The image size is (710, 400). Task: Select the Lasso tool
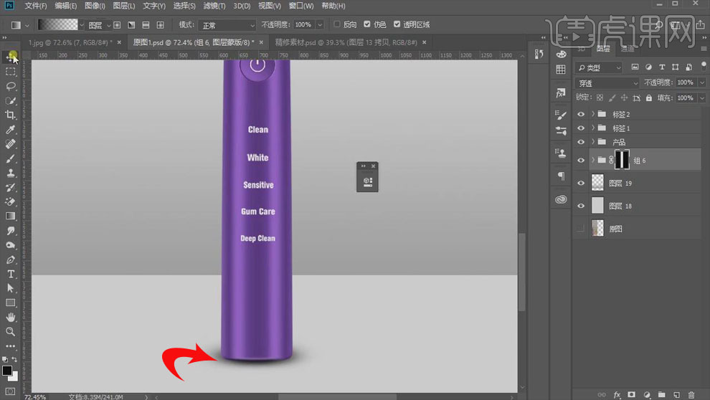[x=11, y=86]
